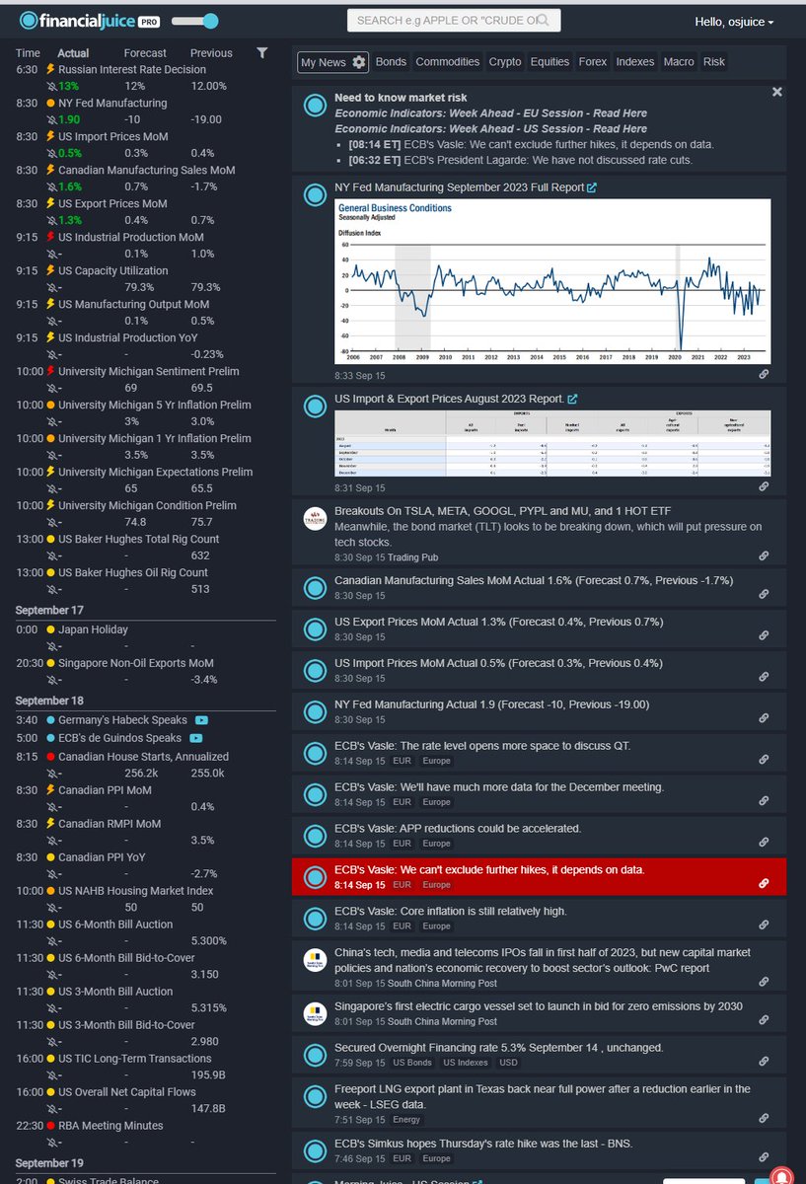Open the Risk tab
The width and height of the screenshot is (806, 1184).
point(713,61)
